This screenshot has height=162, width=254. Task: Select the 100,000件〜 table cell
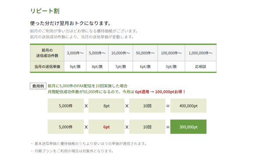point(171,53)
